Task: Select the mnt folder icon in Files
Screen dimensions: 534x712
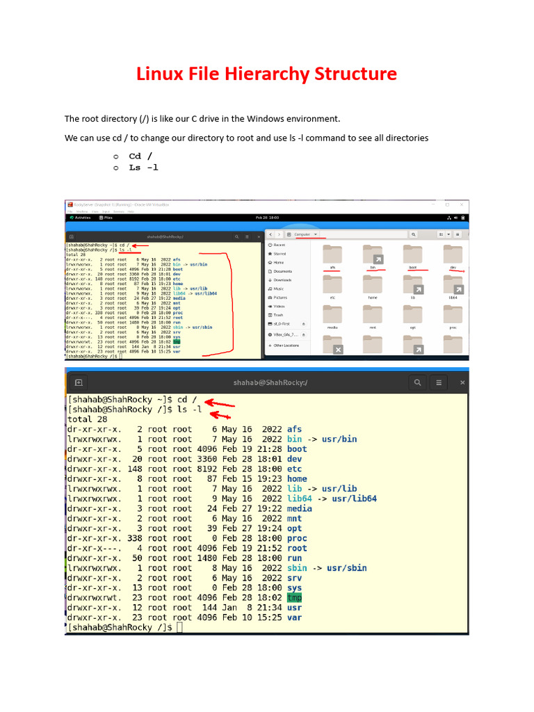Action: 373,314
